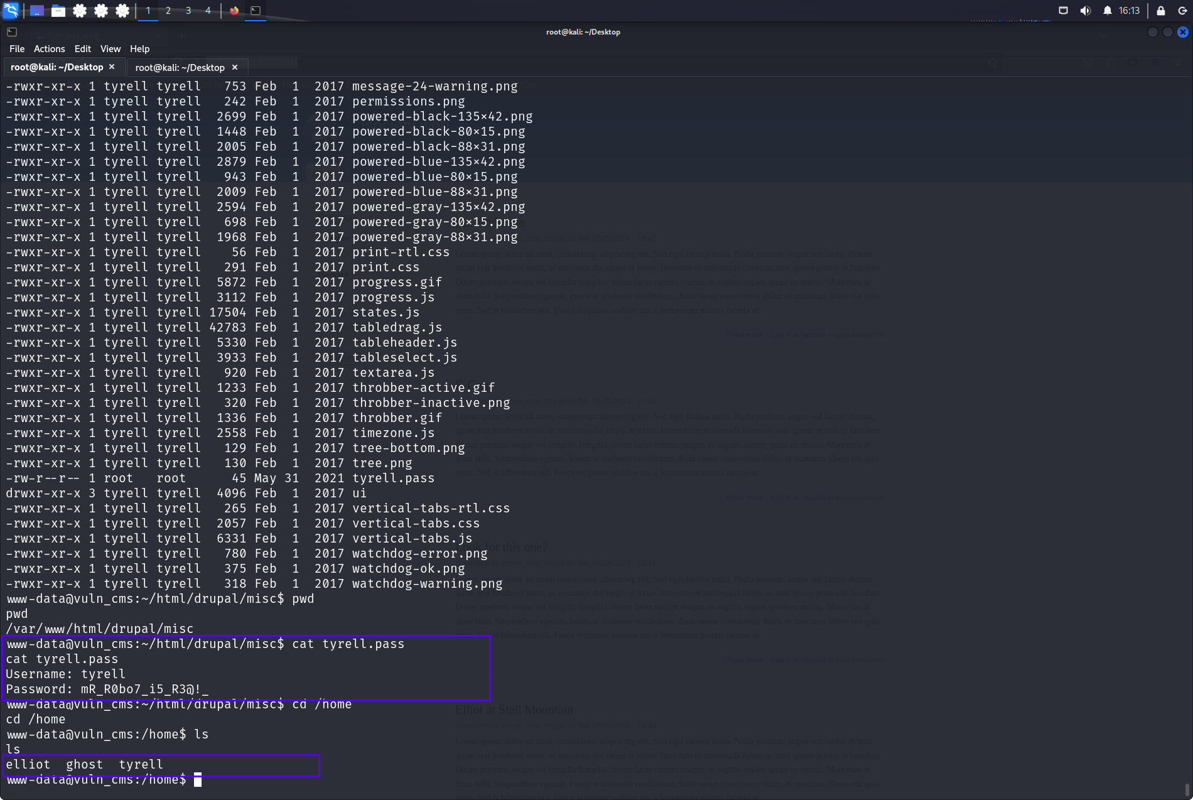Click the 16:13 clock
The height and width of the screenshot is (800, 1193).
click(x=1129, y=11)
